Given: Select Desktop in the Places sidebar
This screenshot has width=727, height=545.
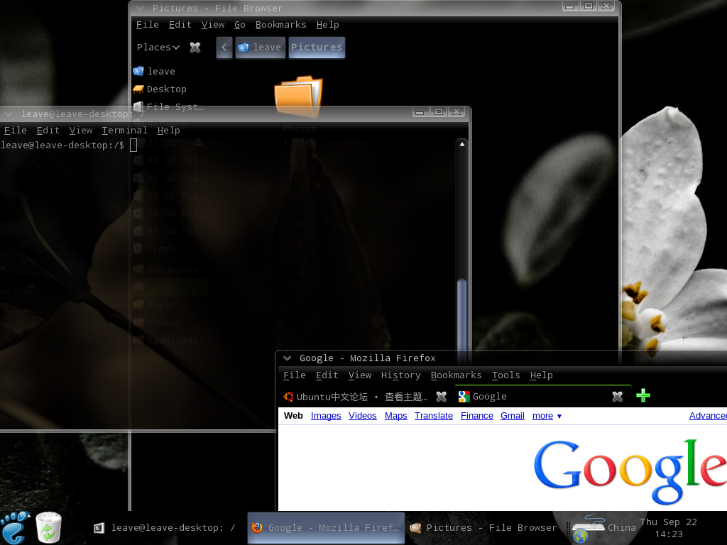Looking at the screenshot, I should coord(160,89).
